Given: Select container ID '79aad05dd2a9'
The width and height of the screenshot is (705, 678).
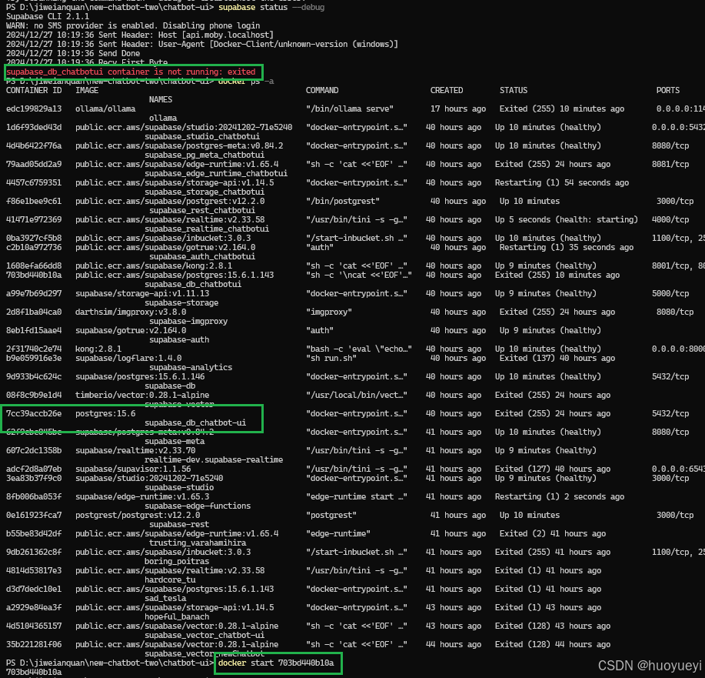Looking at the screenshot, I should 34,164.
